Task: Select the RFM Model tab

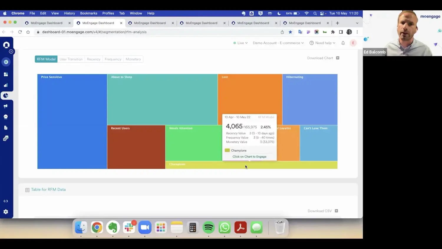Action: (46, 59)
